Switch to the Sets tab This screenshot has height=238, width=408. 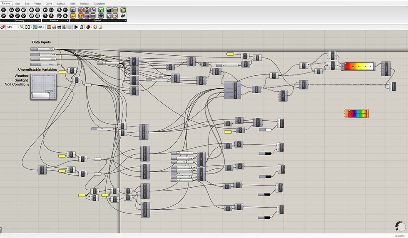tap(27, 4)
